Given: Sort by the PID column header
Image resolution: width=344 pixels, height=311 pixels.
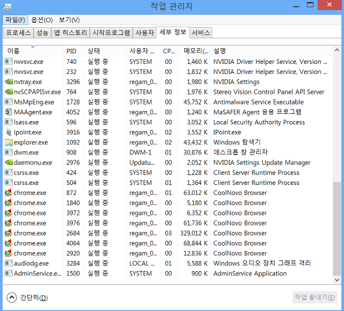Looking at the screenshot, I should pos(74,51).
